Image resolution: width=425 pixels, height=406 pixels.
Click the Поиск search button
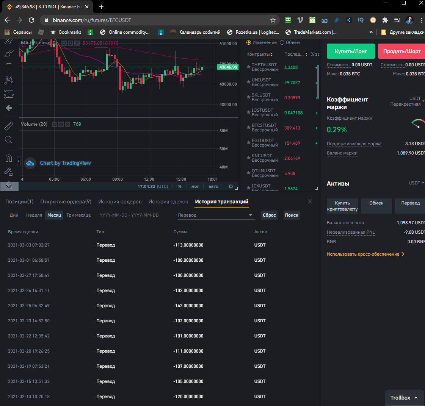click(x=292, y=215)
